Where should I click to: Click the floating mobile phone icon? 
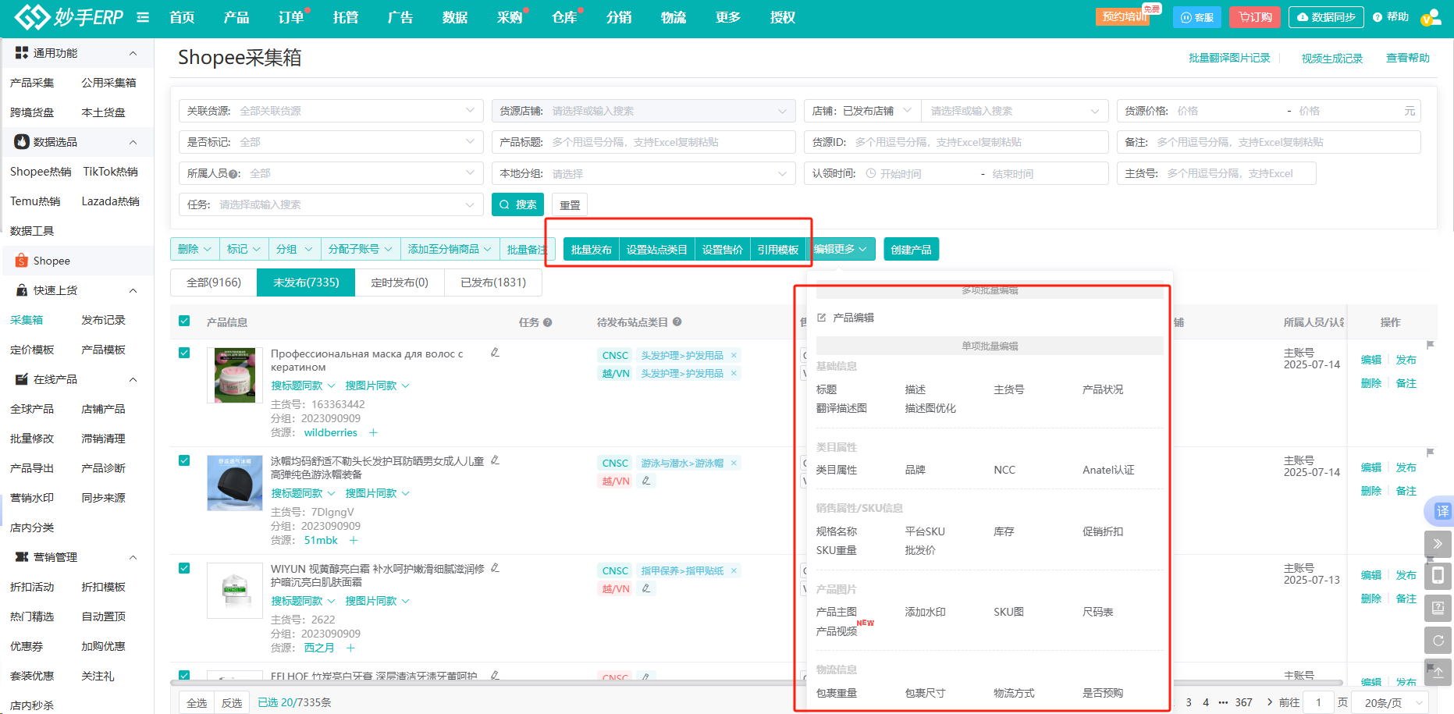(1438, 576)
